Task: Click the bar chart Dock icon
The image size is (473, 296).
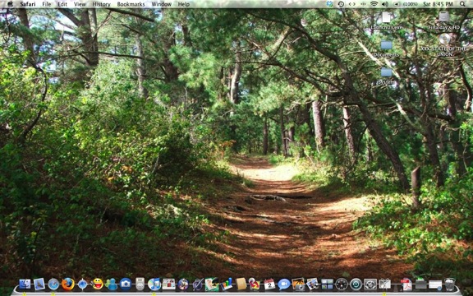Action: [x=227, y=284]
